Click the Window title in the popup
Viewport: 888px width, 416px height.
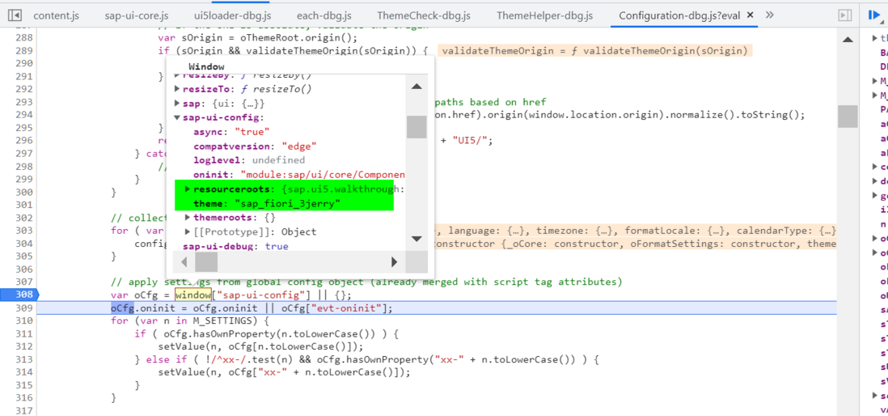pyautogui.click(x=206, y=67)
